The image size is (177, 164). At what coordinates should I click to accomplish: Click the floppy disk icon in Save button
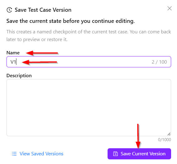click(x=116, y=154)
